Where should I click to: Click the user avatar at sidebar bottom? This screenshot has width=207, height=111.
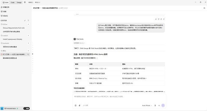pyautogui.click(x=2, y=109)
